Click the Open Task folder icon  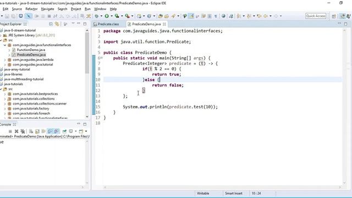coord(167,16)
